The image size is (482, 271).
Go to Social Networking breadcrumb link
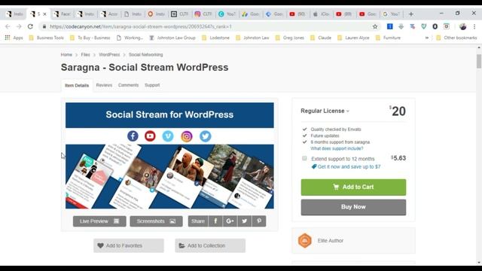point(145,55)
